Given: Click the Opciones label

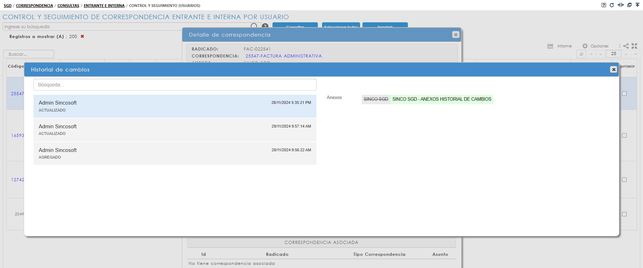Looking at the screenshot, I should 599,46.
